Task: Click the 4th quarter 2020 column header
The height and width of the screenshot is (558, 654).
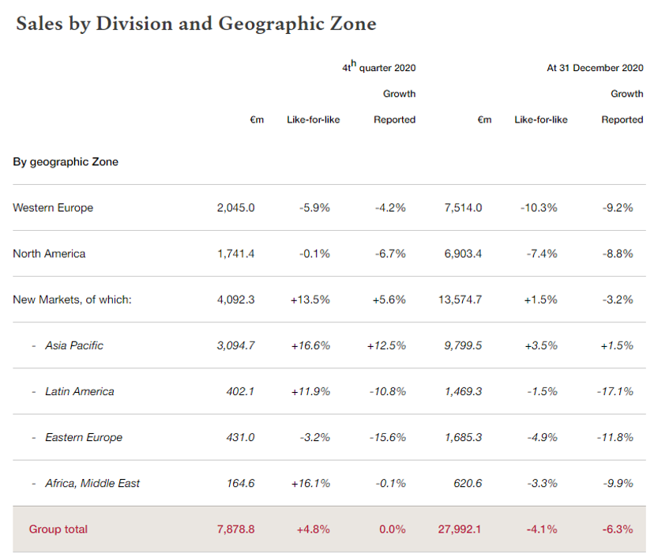Action: (379, 68)
